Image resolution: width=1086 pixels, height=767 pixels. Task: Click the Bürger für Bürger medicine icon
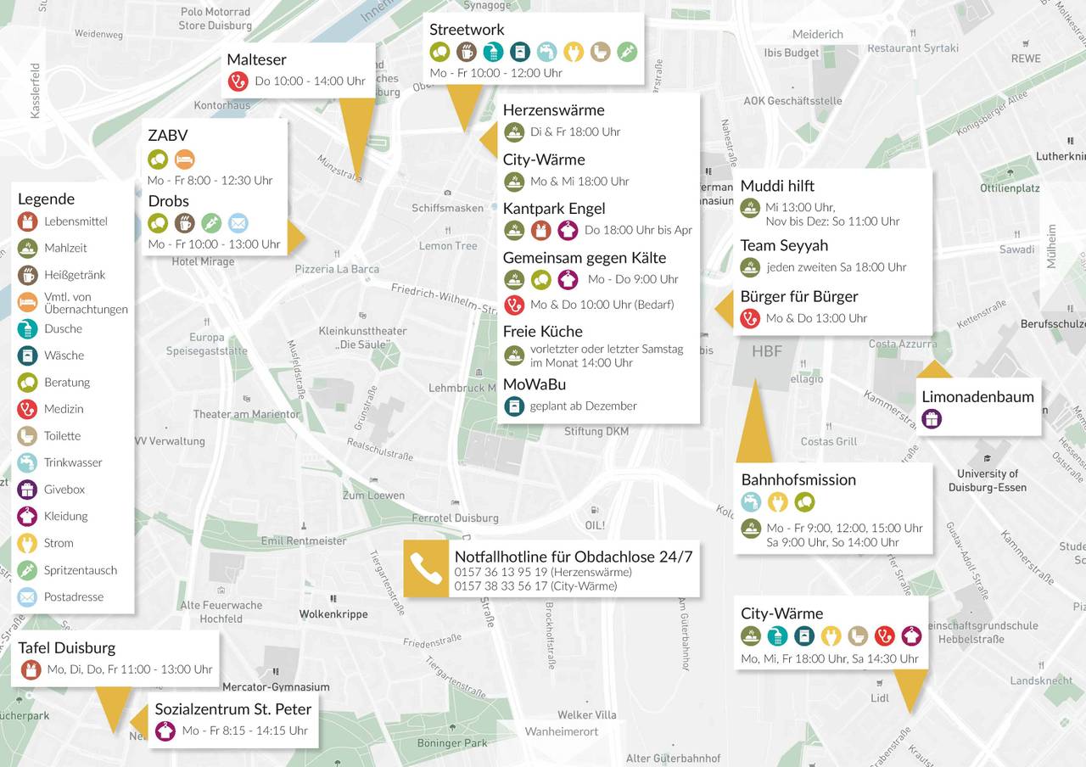pos(750,318)
